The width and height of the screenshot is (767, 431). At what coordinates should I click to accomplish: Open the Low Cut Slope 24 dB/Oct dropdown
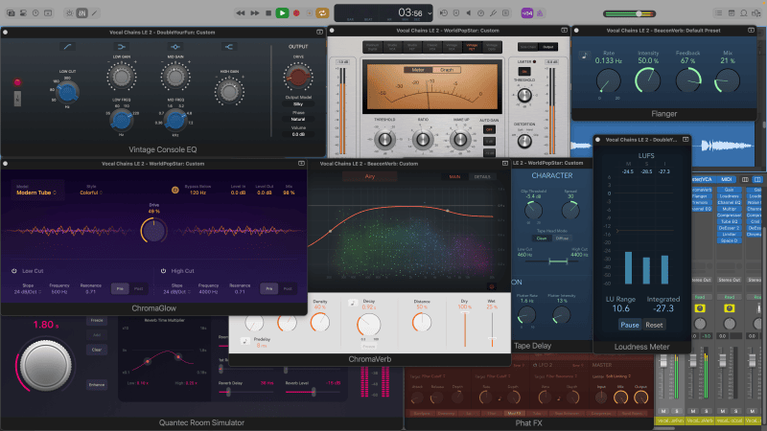[x=26, y=290]
